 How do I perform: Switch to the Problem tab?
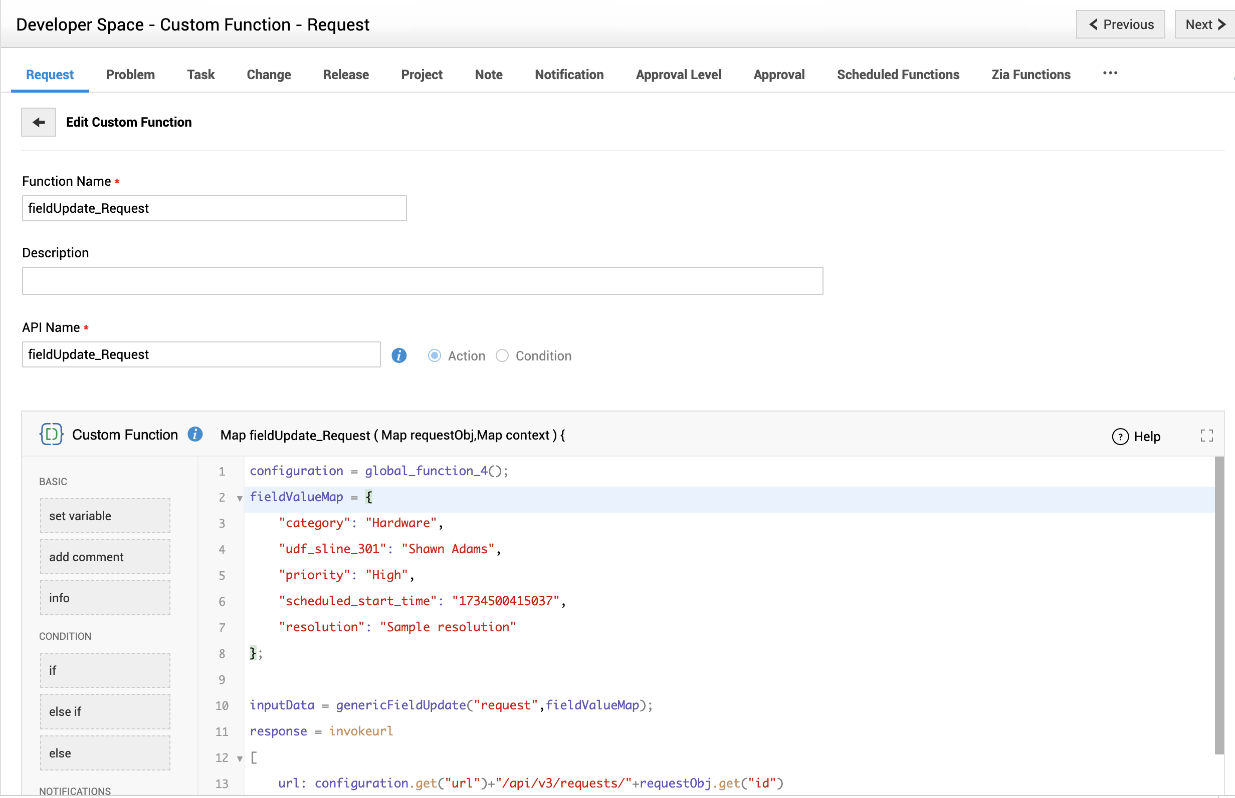130,75
